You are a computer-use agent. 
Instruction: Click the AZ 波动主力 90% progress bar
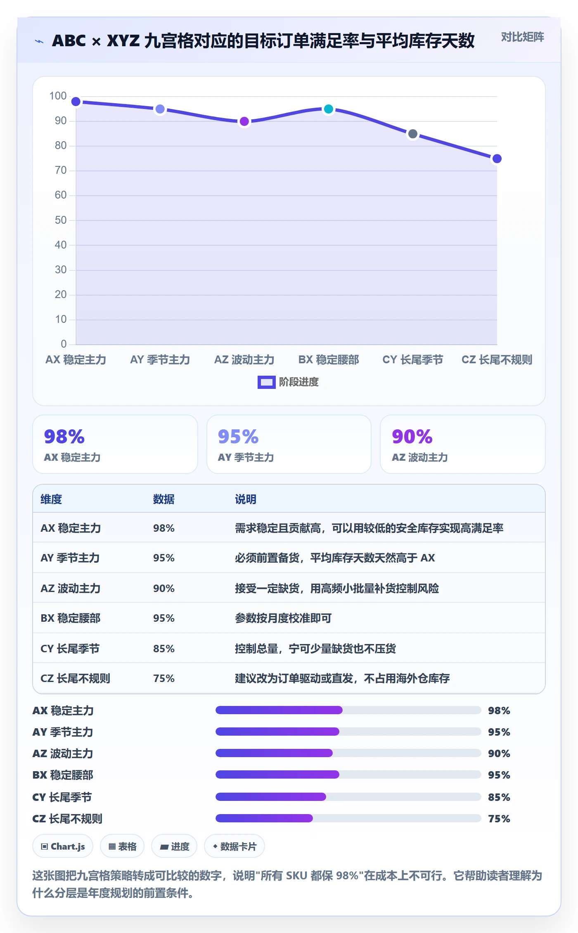[348, 753]
